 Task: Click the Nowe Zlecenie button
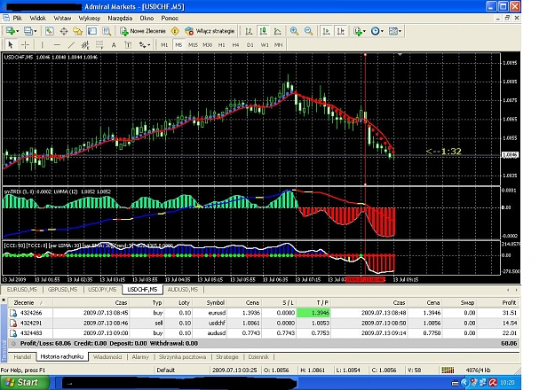point(143,31)
